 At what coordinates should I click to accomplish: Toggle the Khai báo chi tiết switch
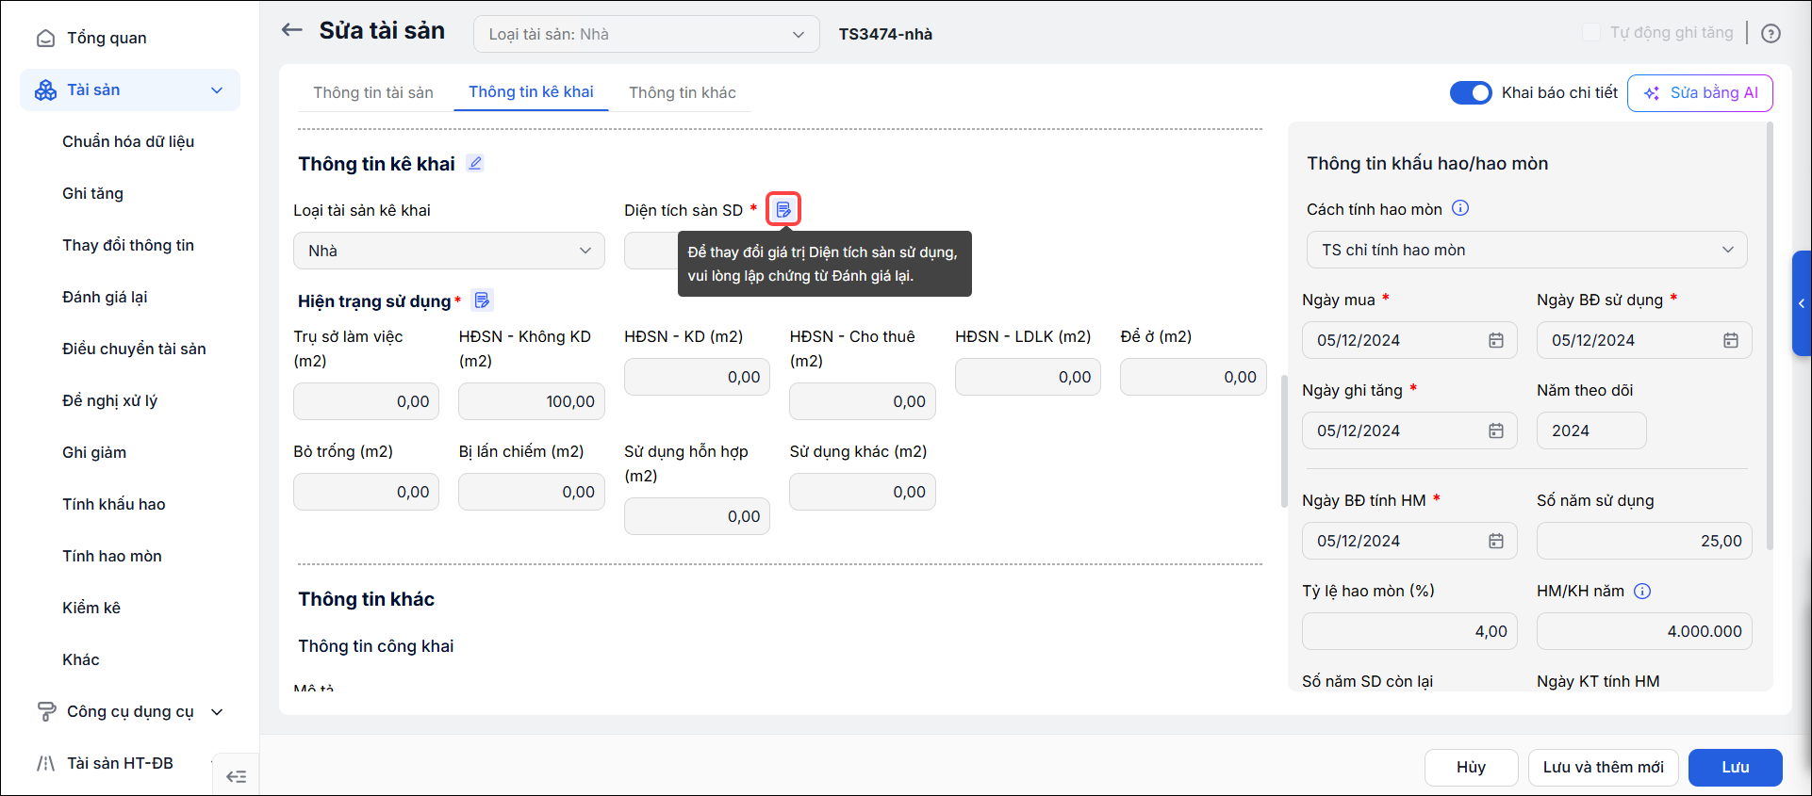pos(1471,92)
